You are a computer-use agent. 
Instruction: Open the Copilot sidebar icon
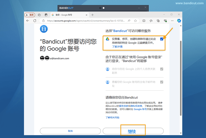(179, 21)
